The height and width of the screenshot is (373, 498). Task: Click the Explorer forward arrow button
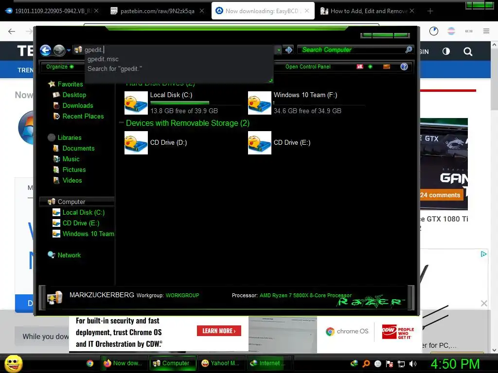[x=59, y=50]
